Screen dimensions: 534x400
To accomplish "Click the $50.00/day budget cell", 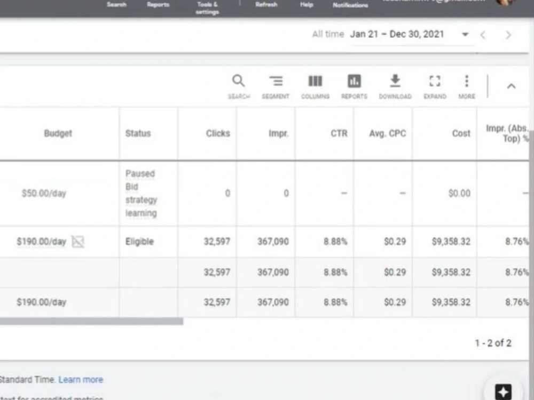I will click(44, 193).
